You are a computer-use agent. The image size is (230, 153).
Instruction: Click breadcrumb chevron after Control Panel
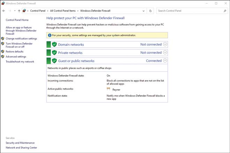[48, 11]
